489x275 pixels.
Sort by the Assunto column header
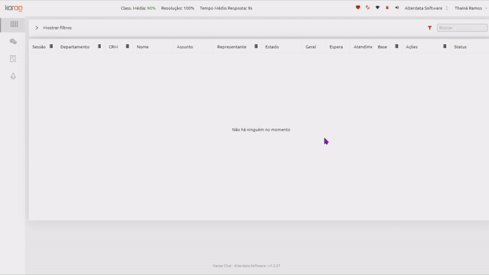tap(185, 47)
